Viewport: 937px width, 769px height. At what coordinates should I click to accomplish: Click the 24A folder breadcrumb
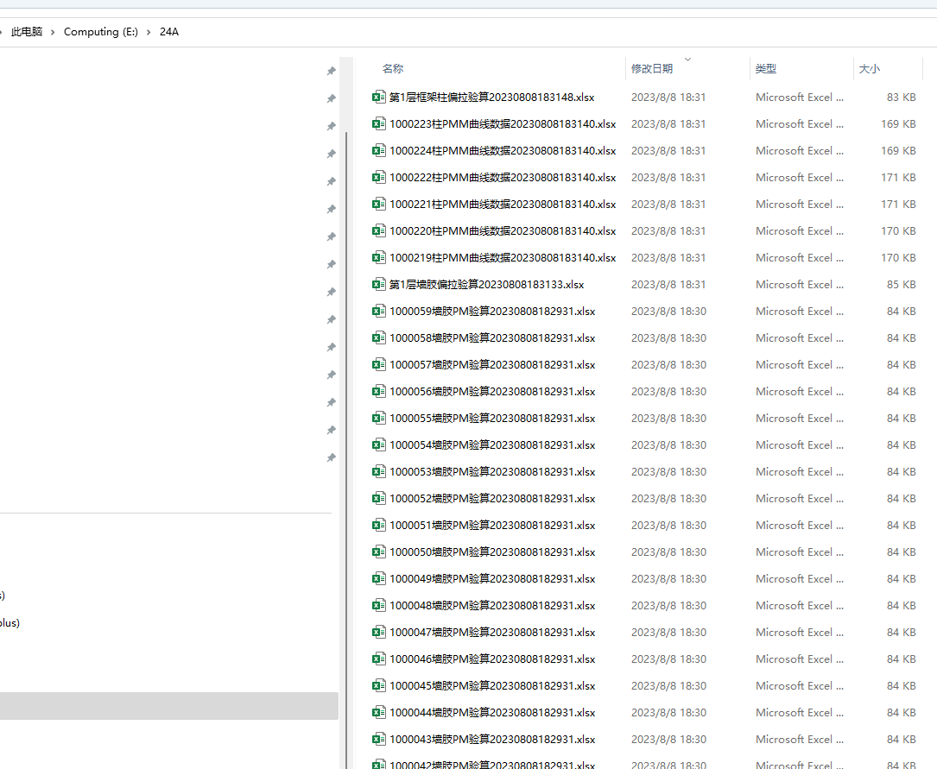[169, 32]
